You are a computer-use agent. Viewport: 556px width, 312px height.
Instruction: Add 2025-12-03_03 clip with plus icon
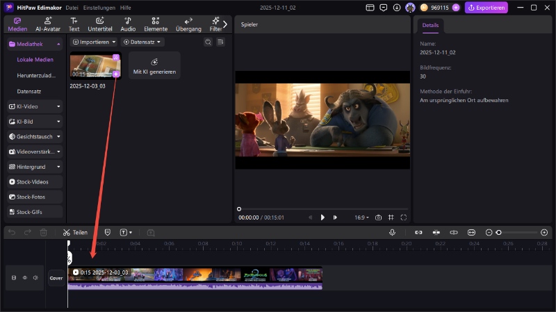(x=116, y=74)
